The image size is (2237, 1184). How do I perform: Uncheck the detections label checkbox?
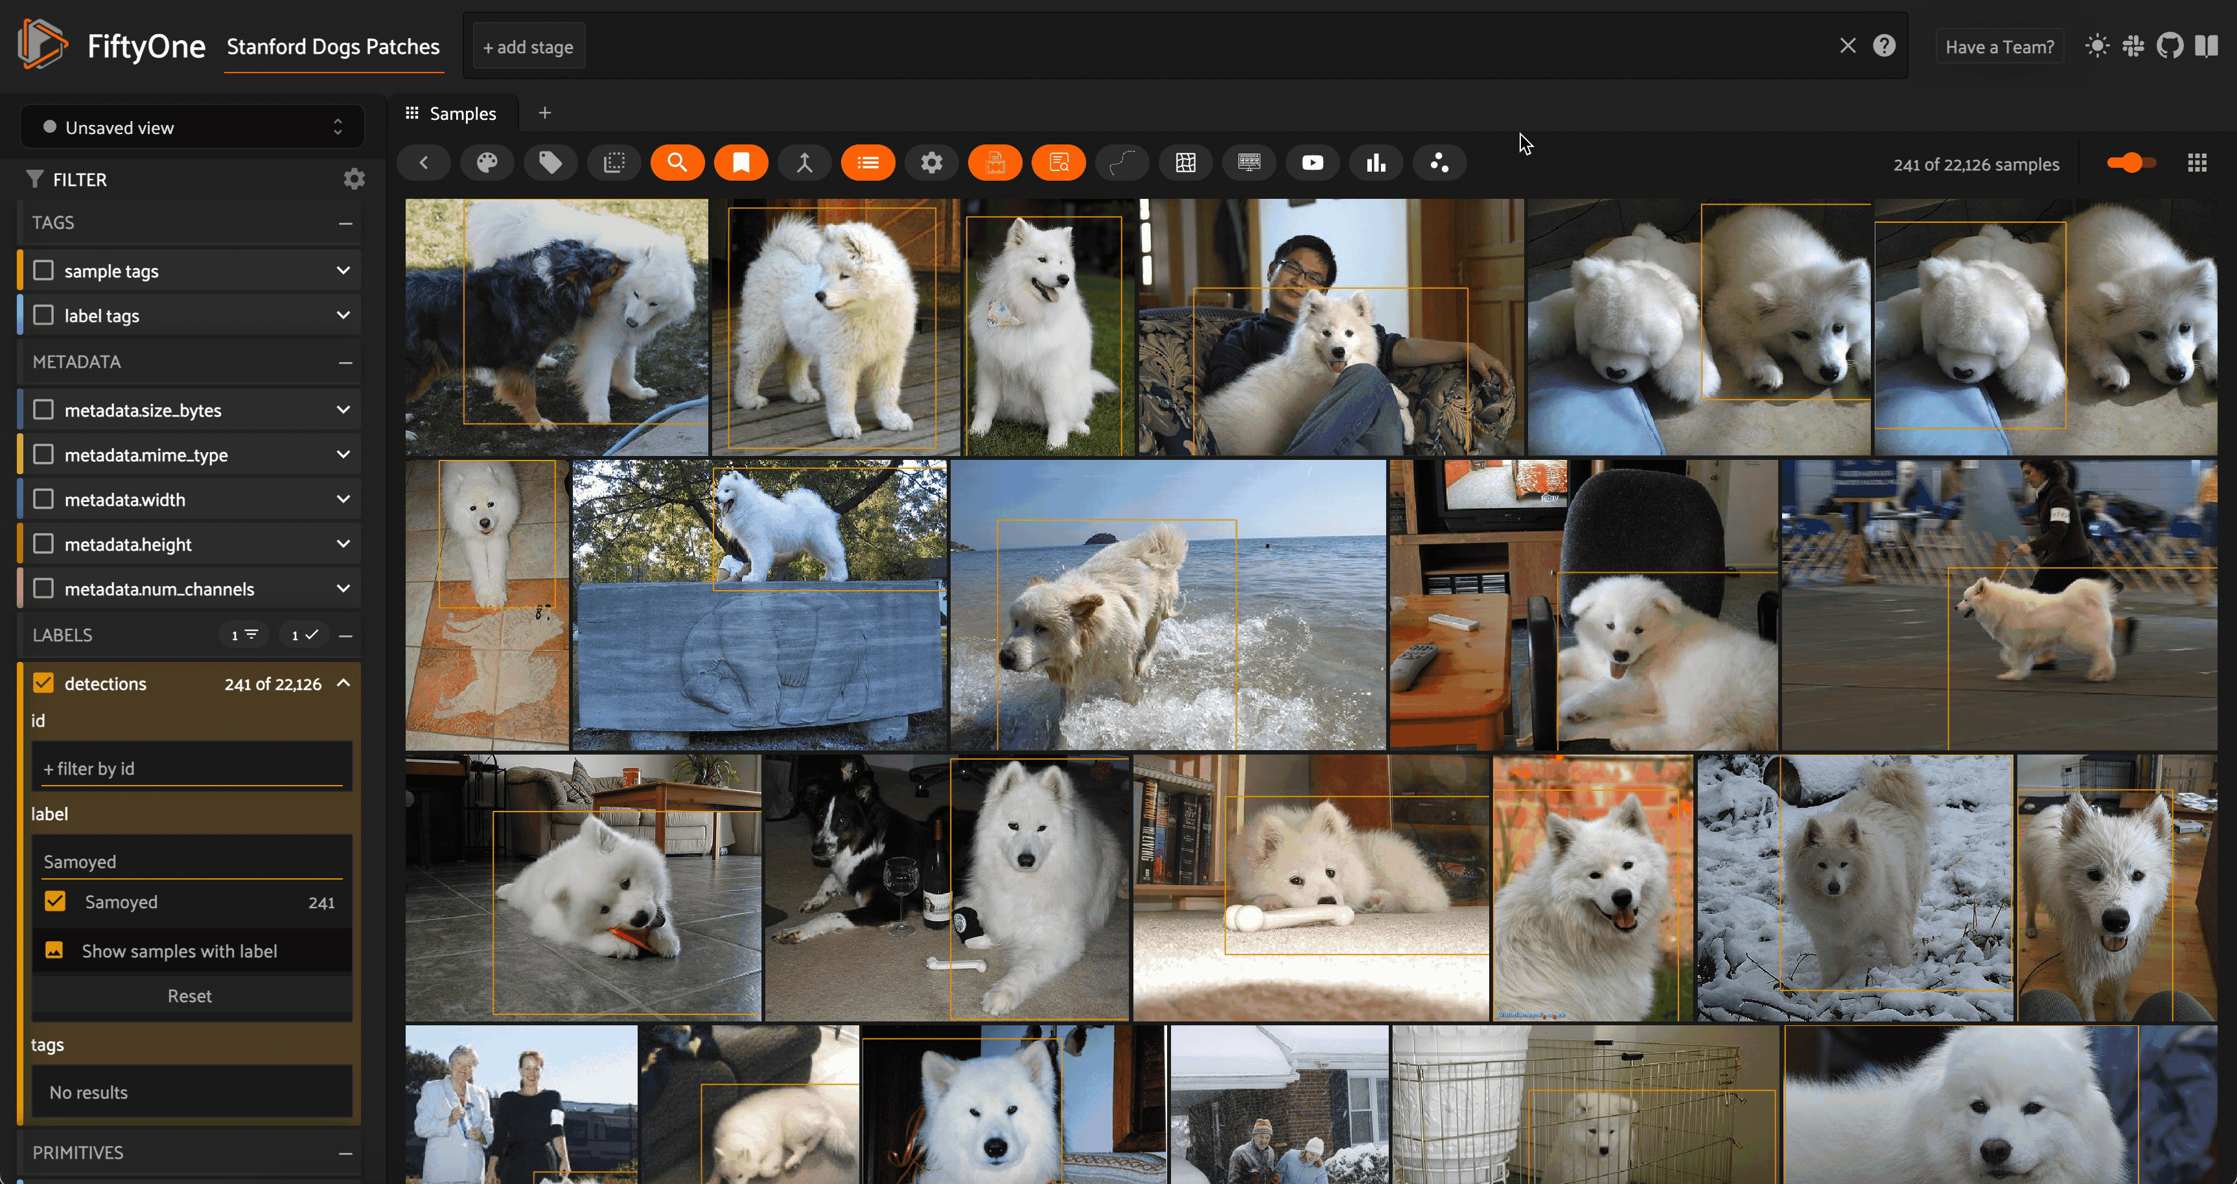click(43, 683)
